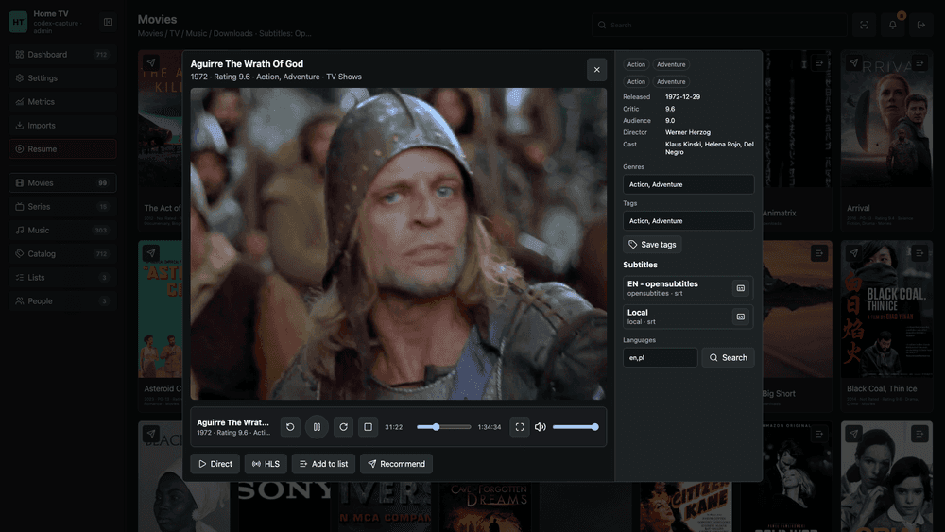Click recommend icon on Arrival card
Viewport: 945px width, 532px height.
click(x=854, y=63)
